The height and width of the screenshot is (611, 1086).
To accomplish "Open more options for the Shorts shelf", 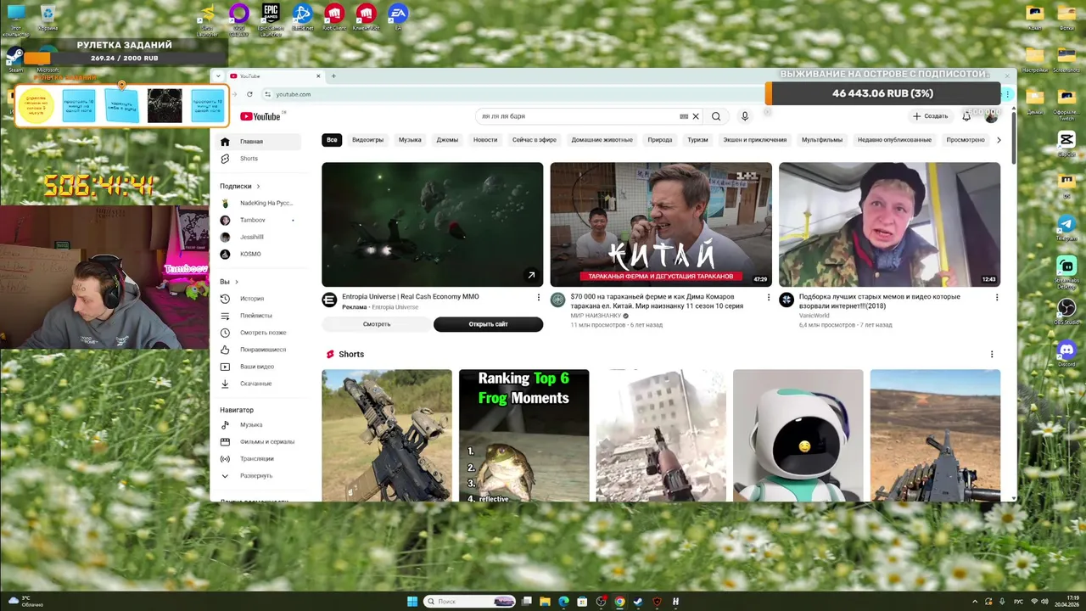I will click(992, 354).
